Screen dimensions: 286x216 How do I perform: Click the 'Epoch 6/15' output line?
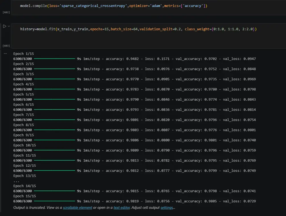(x=23, y=105)
